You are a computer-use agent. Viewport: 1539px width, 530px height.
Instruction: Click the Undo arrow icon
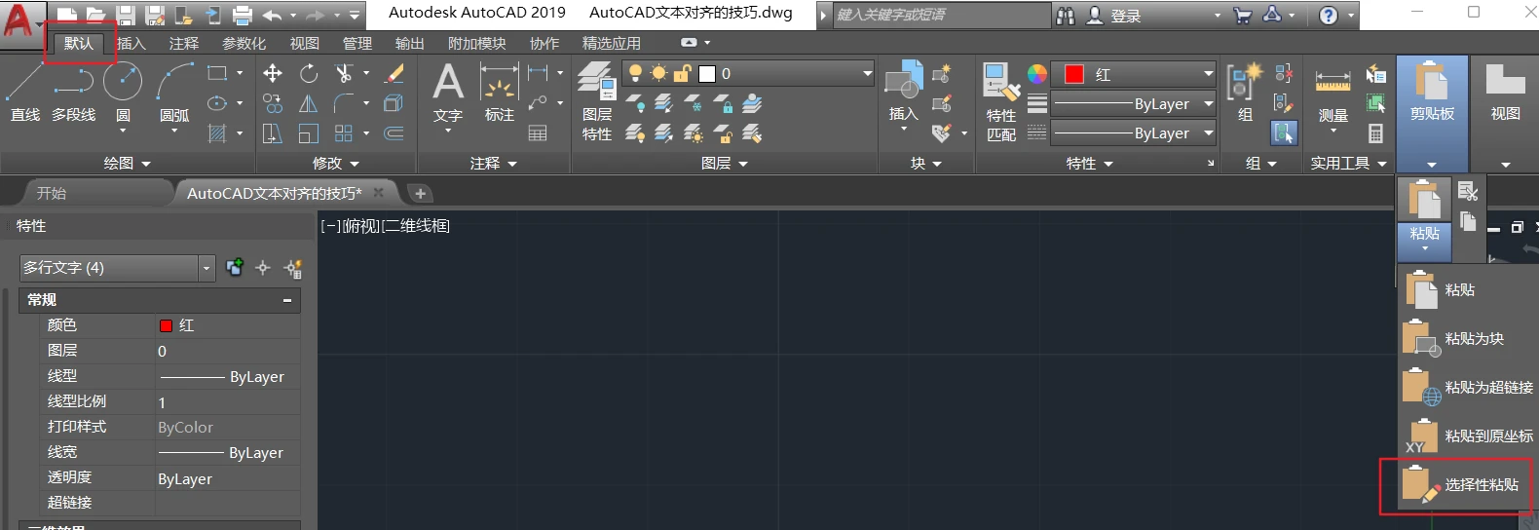pyautogui.click(x=273, y=16)
